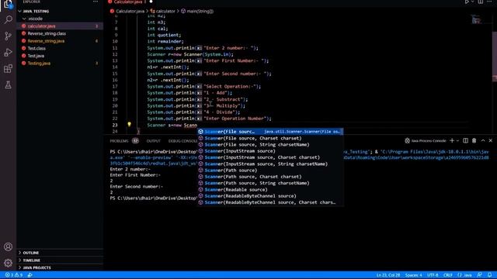Click the Explorer files icon
Viewport: 497px width, 279px height.
coord(8,4)
